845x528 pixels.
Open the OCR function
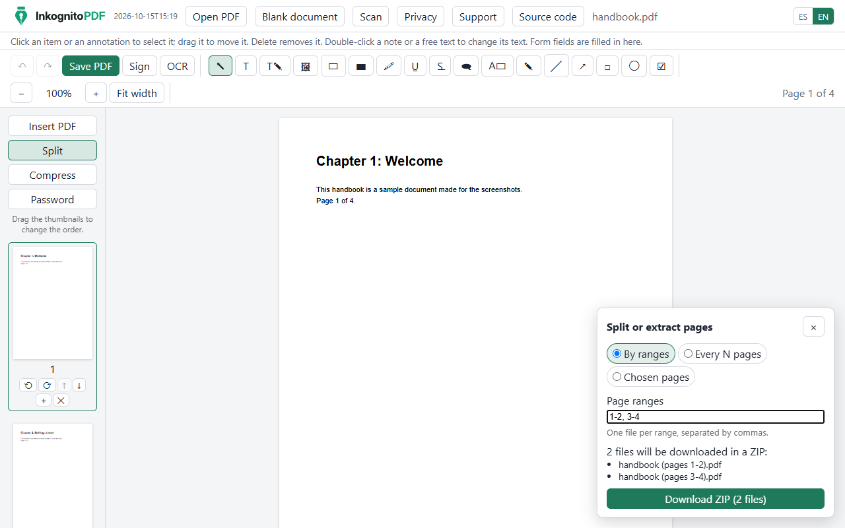tap(177, 66)
